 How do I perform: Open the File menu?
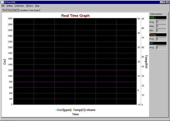3,6
